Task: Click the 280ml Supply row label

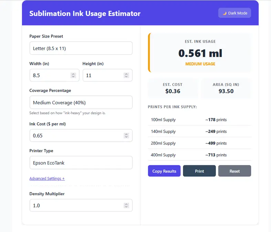Action: point(163,143)
